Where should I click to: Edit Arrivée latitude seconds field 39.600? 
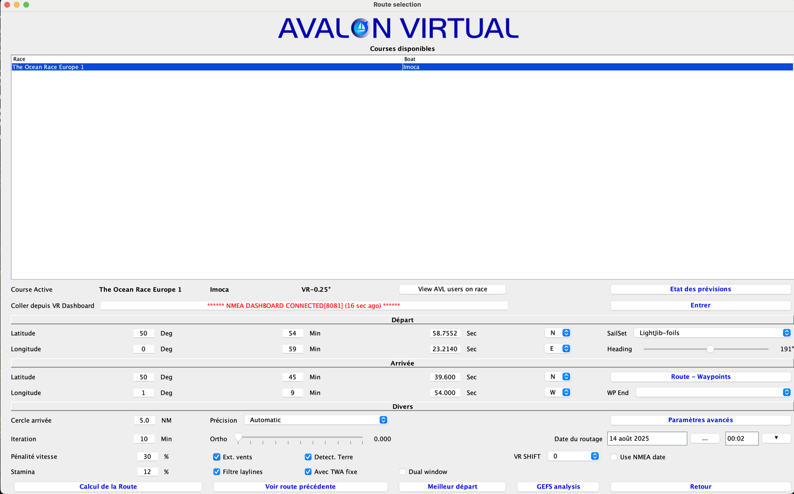[x=445, y=377]
